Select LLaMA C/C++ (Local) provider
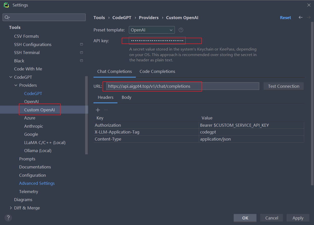The height and width of the screenshot is (225, 314). 45,143
